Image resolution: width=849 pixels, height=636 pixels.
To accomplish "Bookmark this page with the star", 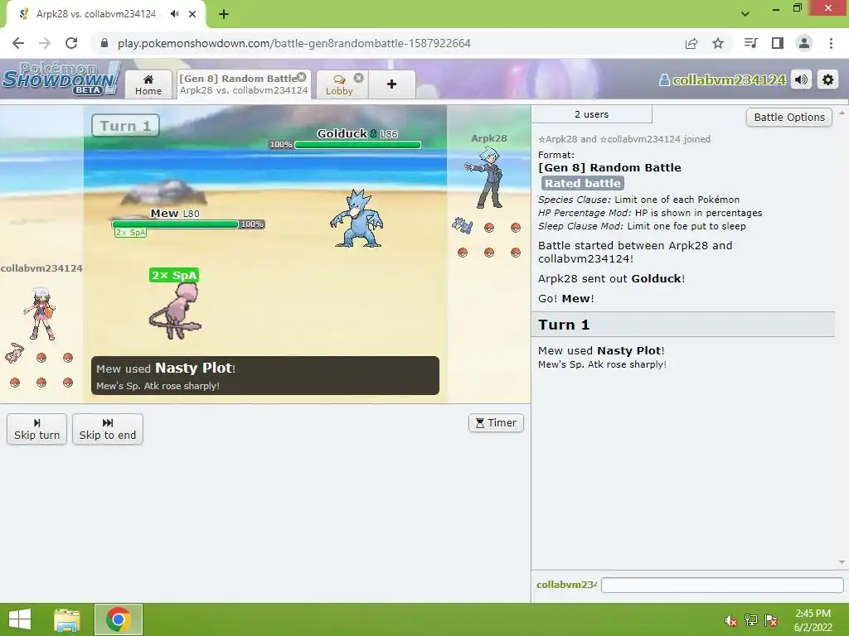I will 718,43.
